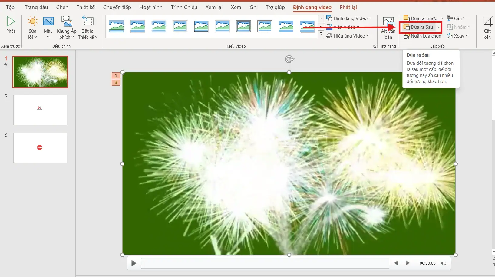The height and width of the screenshot is (277, 495).
Task: Select the Định dạng video tab
Action: (x=312, y=7)
